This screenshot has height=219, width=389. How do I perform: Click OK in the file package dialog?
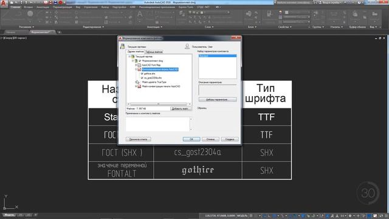pos(191,139)
